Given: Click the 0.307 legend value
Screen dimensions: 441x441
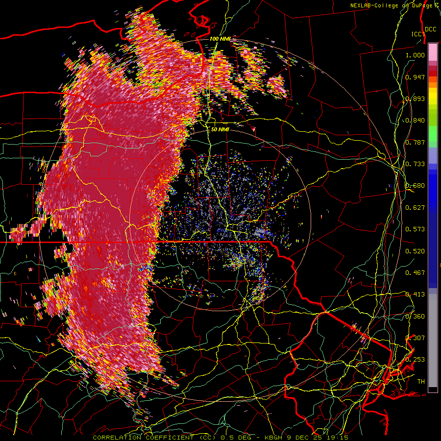Looking at the screenshot, I should click(415, 338).
